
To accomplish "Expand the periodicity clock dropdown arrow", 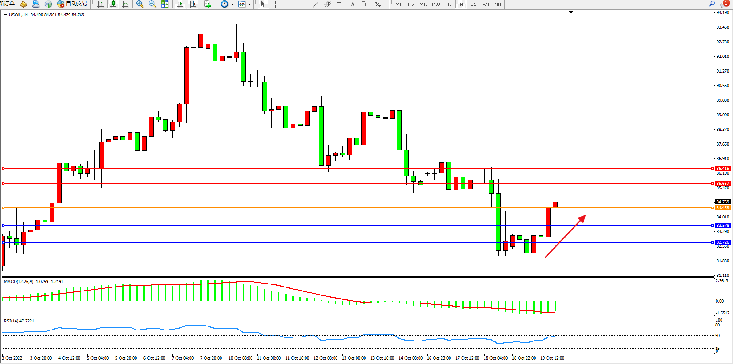I will 232,4.
